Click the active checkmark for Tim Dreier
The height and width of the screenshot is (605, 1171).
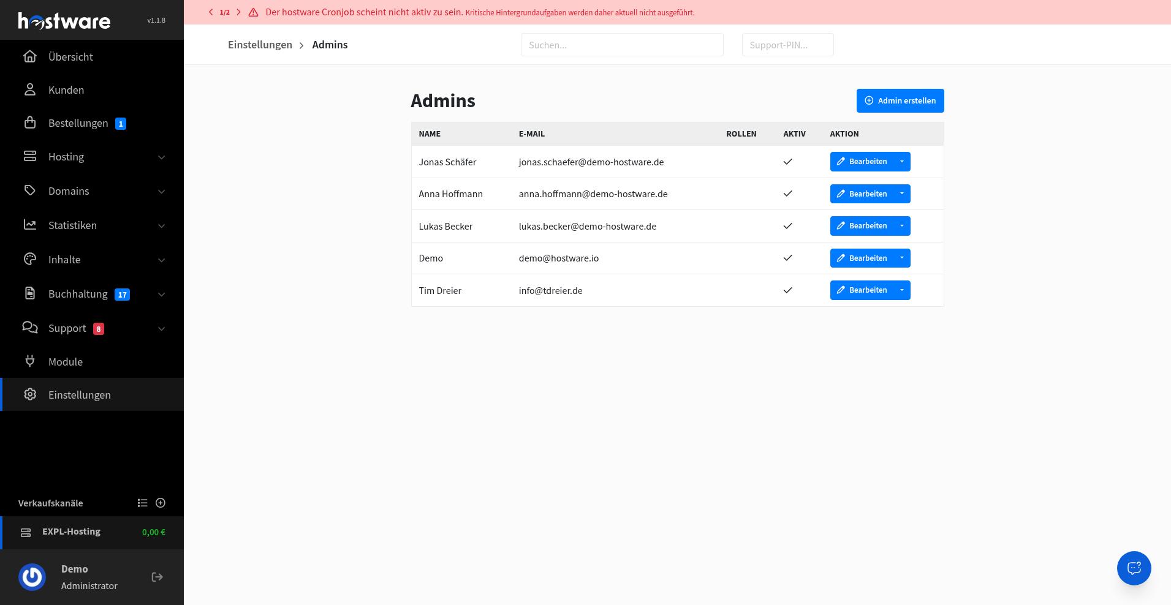pos(788,290)
